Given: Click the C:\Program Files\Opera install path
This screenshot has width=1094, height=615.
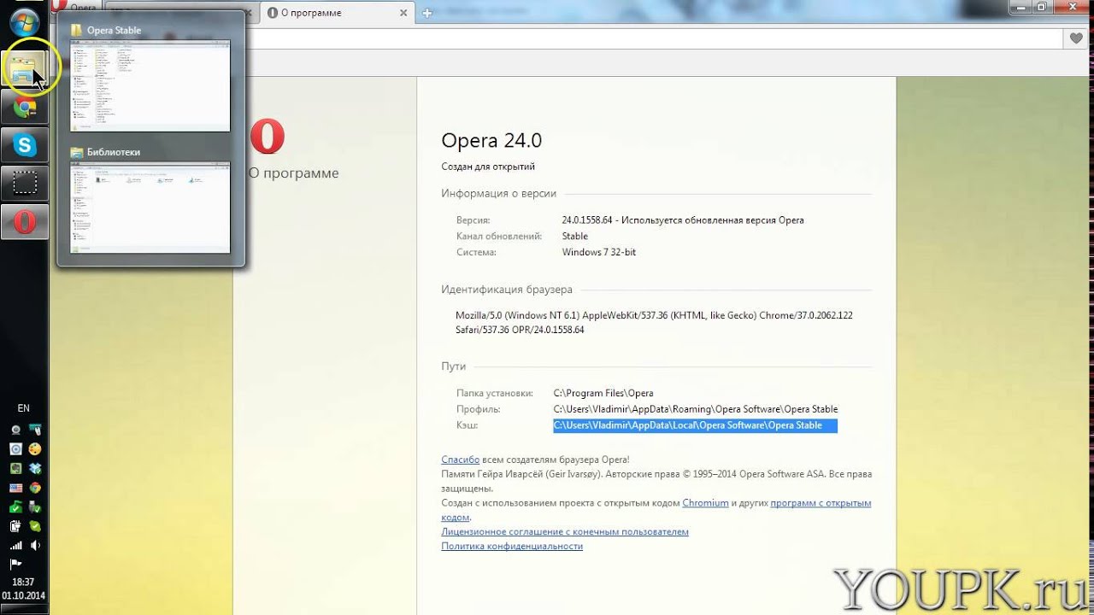Looking at the screenshot, I should pyautogui.click(x=603, y=393).
